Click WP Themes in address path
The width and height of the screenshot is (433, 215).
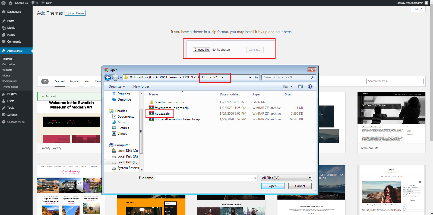coord(168,77)
